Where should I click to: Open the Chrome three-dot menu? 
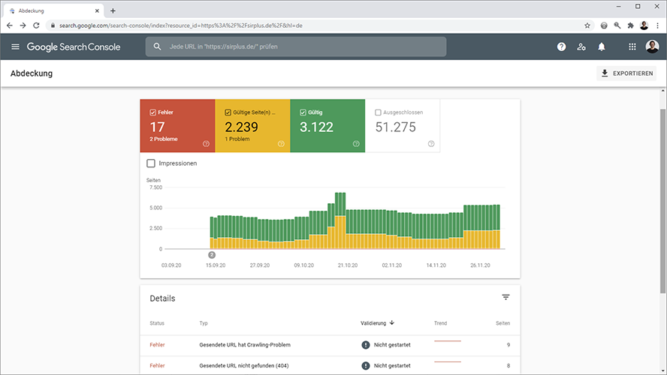pos(657,25)
